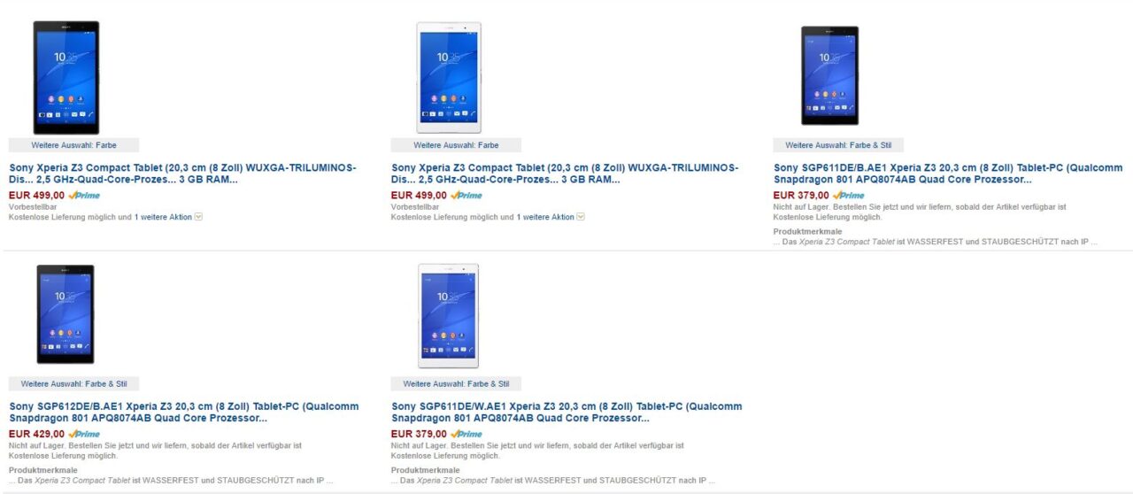
Task: Click 'Weitere Auswahl: Farbe & Stil' on SGP612DE/B.AE1
Action: click(x=73, y=384)
